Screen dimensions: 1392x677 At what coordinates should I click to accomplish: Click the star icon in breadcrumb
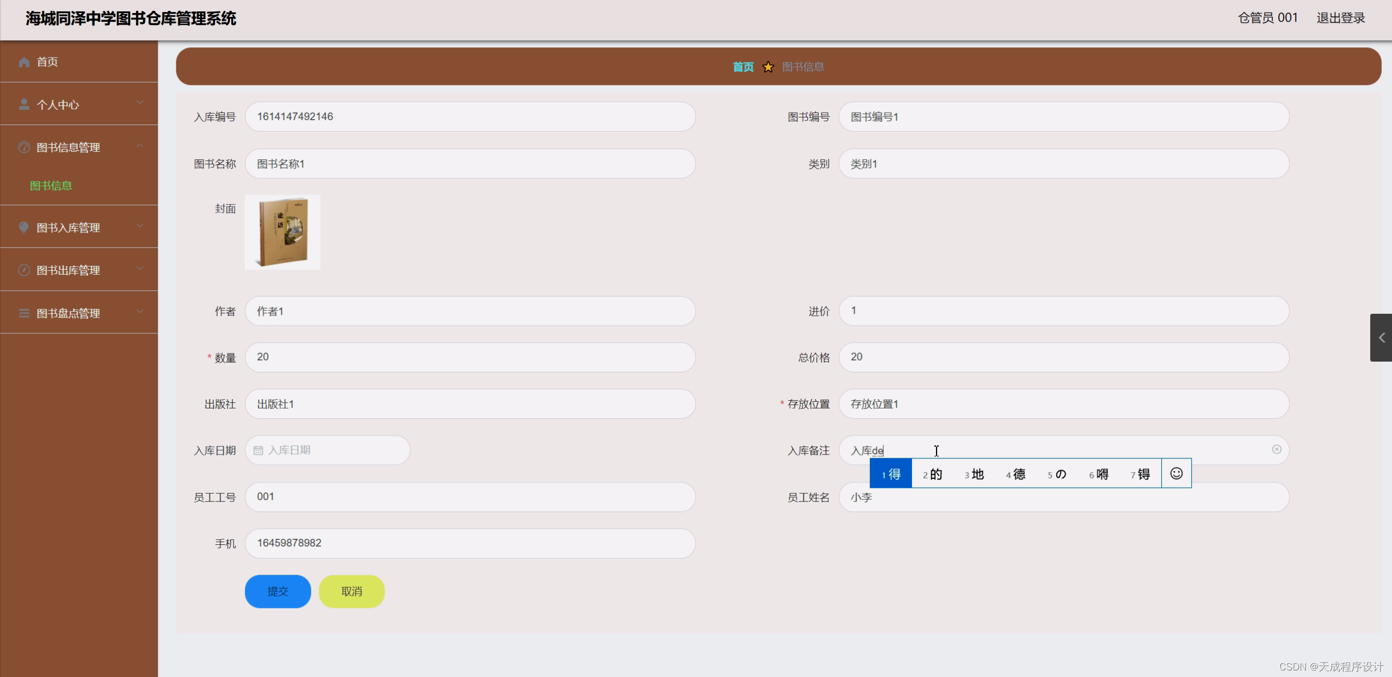(768, 67)
